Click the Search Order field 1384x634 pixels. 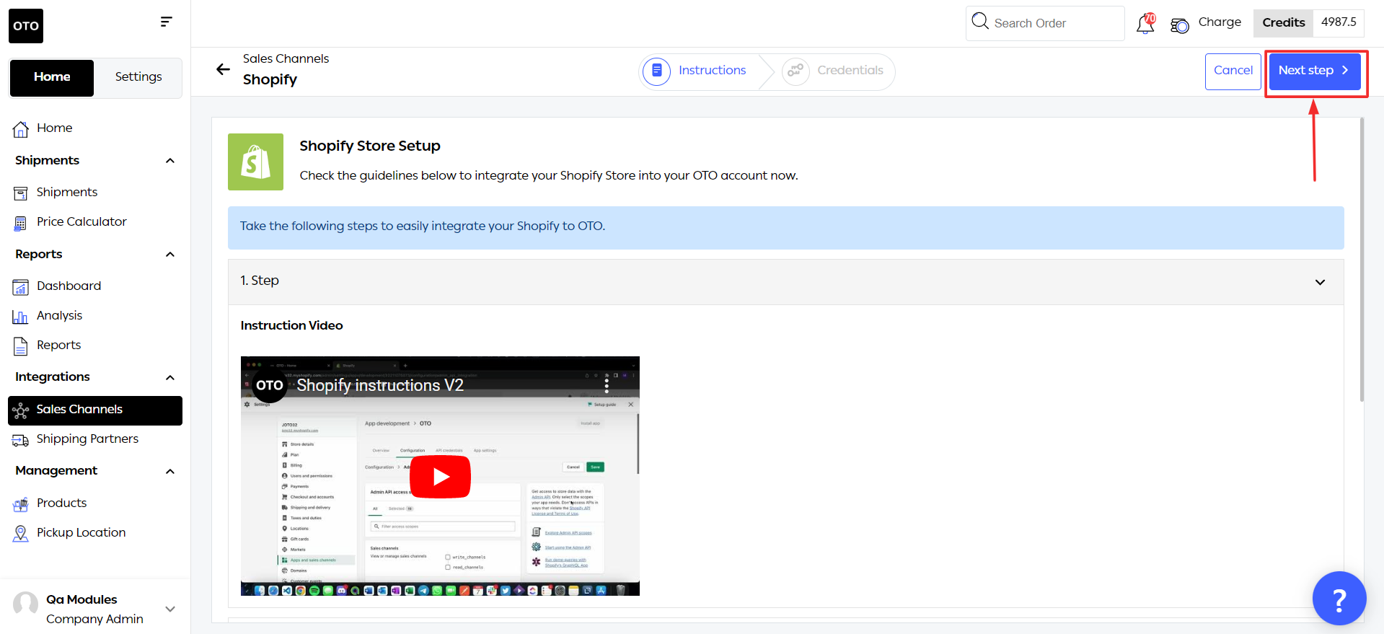(1045, 23)
